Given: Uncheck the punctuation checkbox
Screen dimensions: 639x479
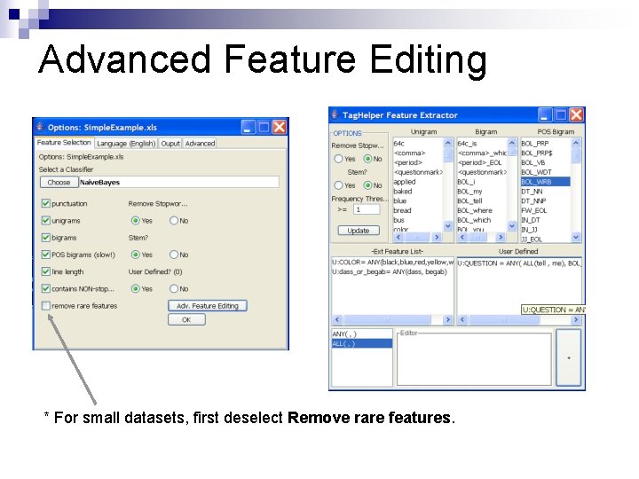Looking at the screenshot, I should tap(45, 203).
